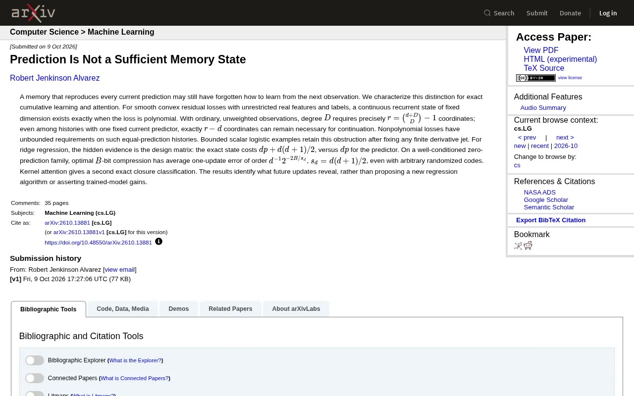Open the 2026-10 browse link
634x396 pixels.
566,146
